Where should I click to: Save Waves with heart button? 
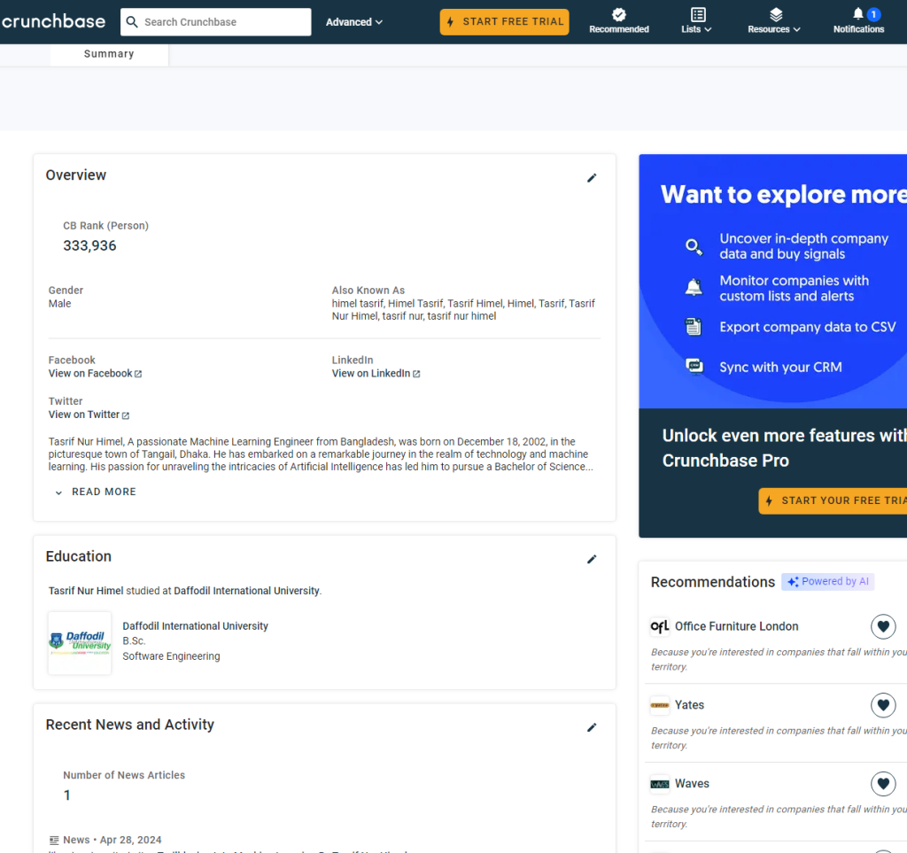pyautogui.click(x=883, y=784)
